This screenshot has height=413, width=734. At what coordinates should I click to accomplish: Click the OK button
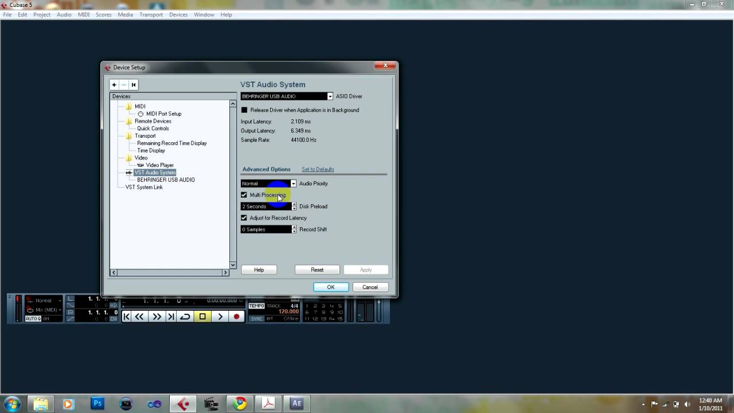331,287
